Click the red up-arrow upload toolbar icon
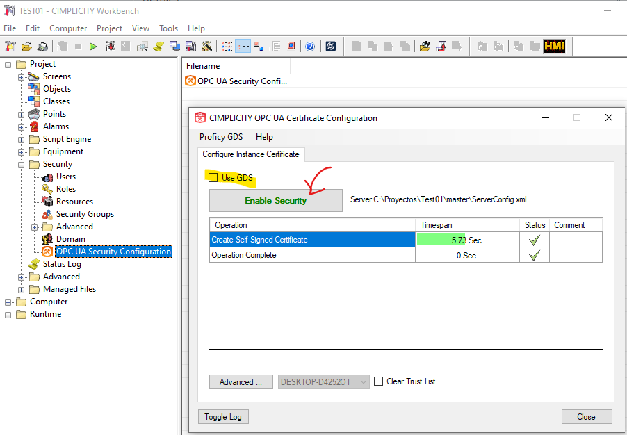This screenshot has height=435, width=627. click(441, 47)
